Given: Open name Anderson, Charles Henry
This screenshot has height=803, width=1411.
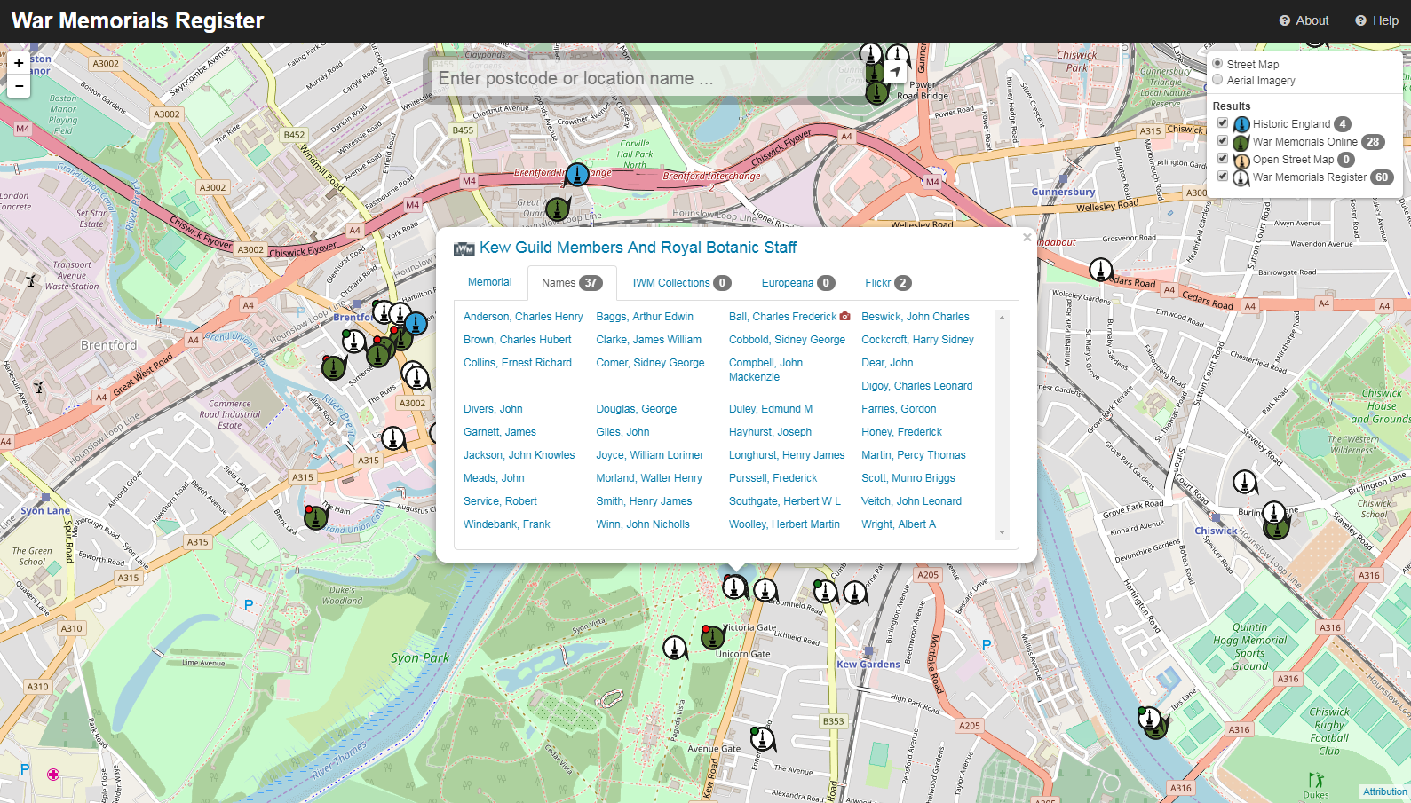Looking at the screenshot, I should pyautogui.click(x=523, y=317).
